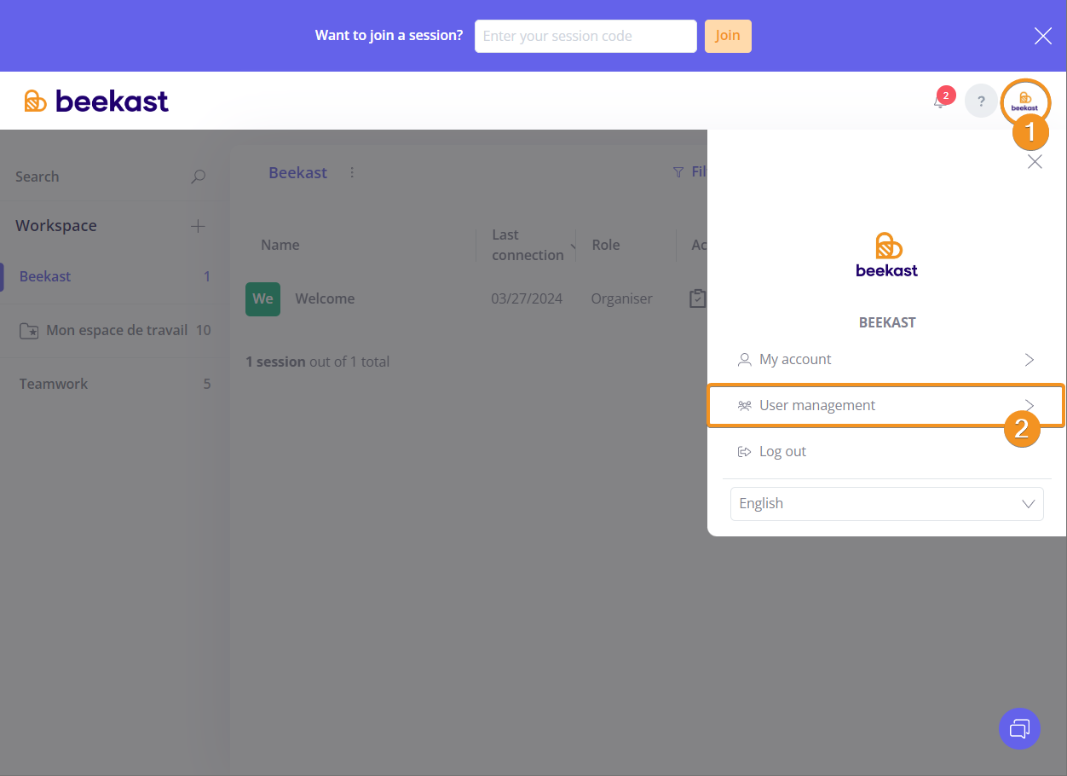The height and width of the screenshot is (776, 1067).
Task: Click the green We session avatar
Action: (262, 298)
